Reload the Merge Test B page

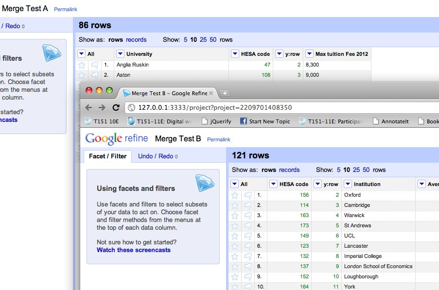pos(116,108)
